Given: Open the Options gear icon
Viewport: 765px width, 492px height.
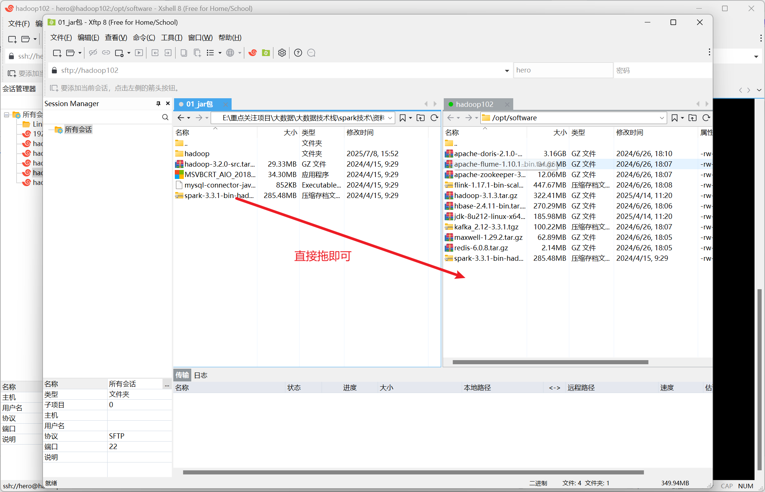Looking at the screenshot, I should [x=282, y=53].
